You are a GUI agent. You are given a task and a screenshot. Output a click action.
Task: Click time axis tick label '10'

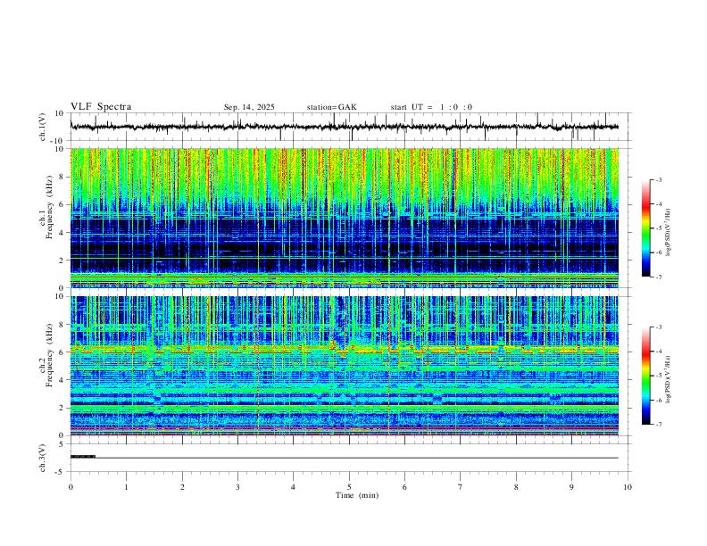[628, 487]
